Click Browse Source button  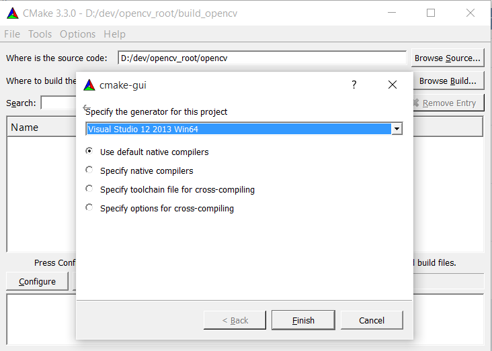tap(447, 58)
